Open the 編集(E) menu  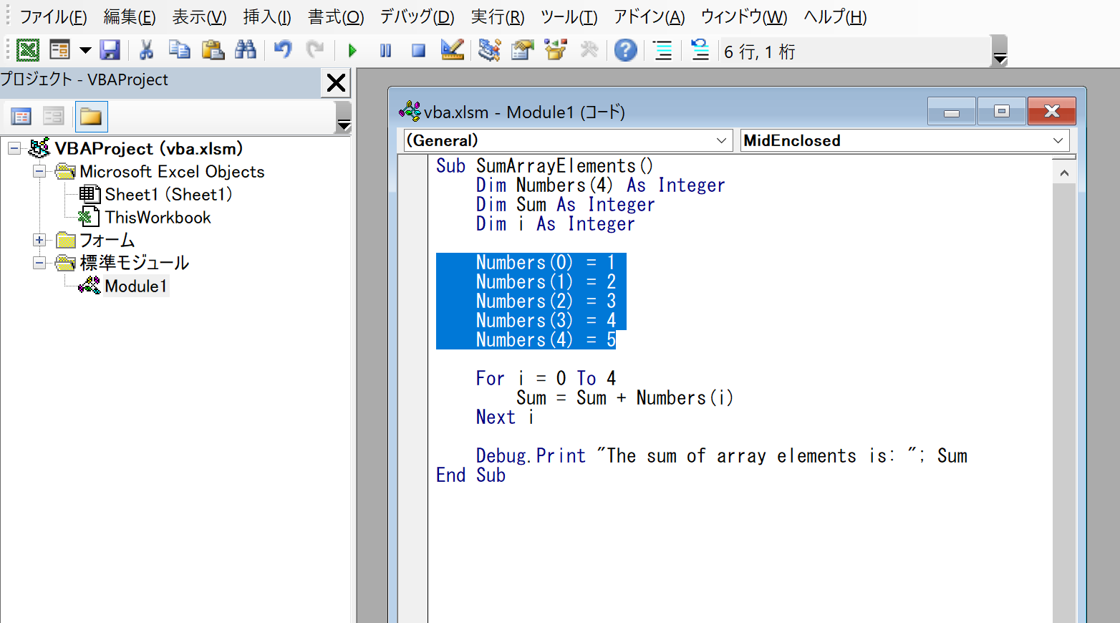tap(130, 16)
